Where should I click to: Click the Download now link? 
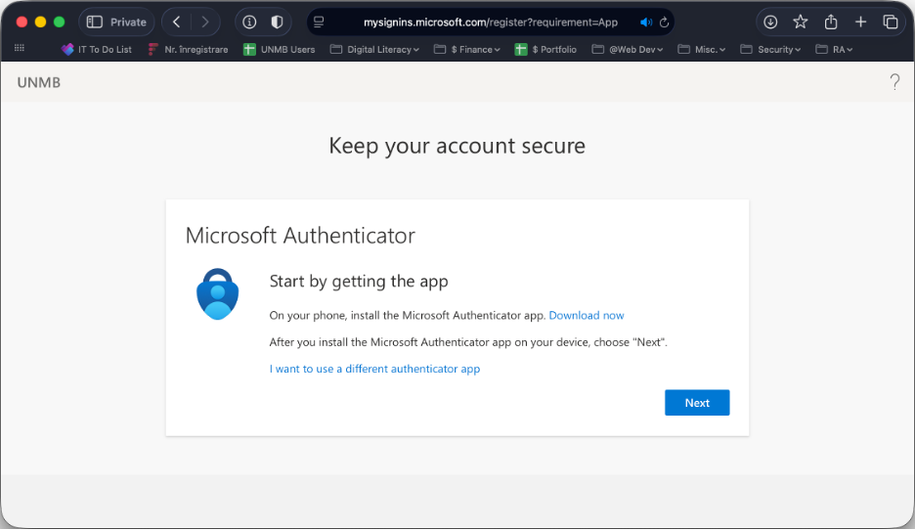pyautogui.click(x=587, y=315)
